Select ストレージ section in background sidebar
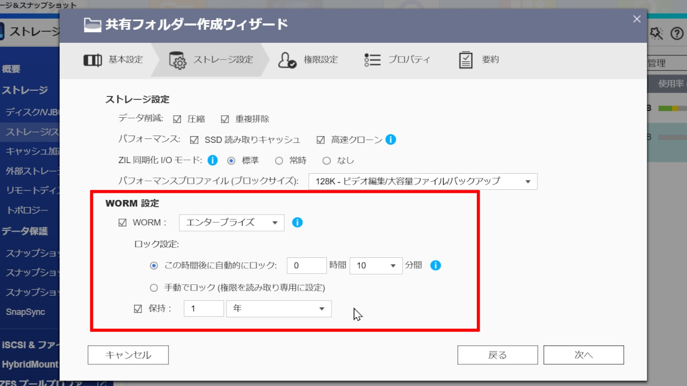The height and width of the screenshot is (386, 687). click(25, 90)
